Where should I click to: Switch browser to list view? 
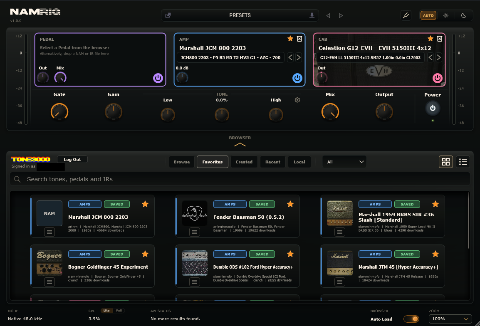[x=463, y=162]
